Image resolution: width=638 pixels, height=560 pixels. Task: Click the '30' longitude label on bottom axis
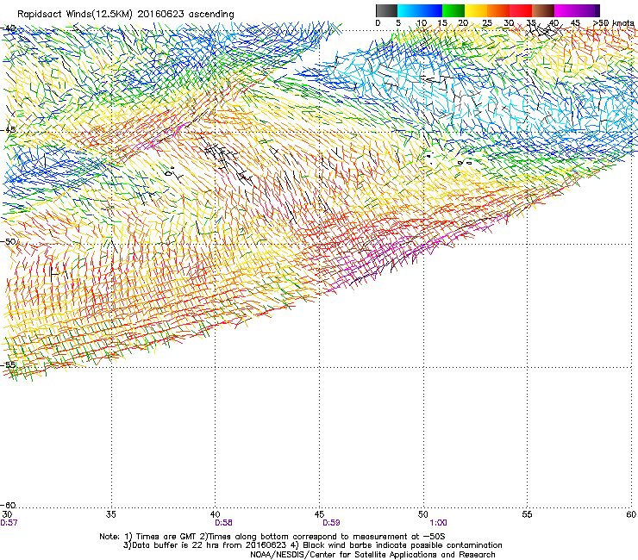tap(7, 514)
